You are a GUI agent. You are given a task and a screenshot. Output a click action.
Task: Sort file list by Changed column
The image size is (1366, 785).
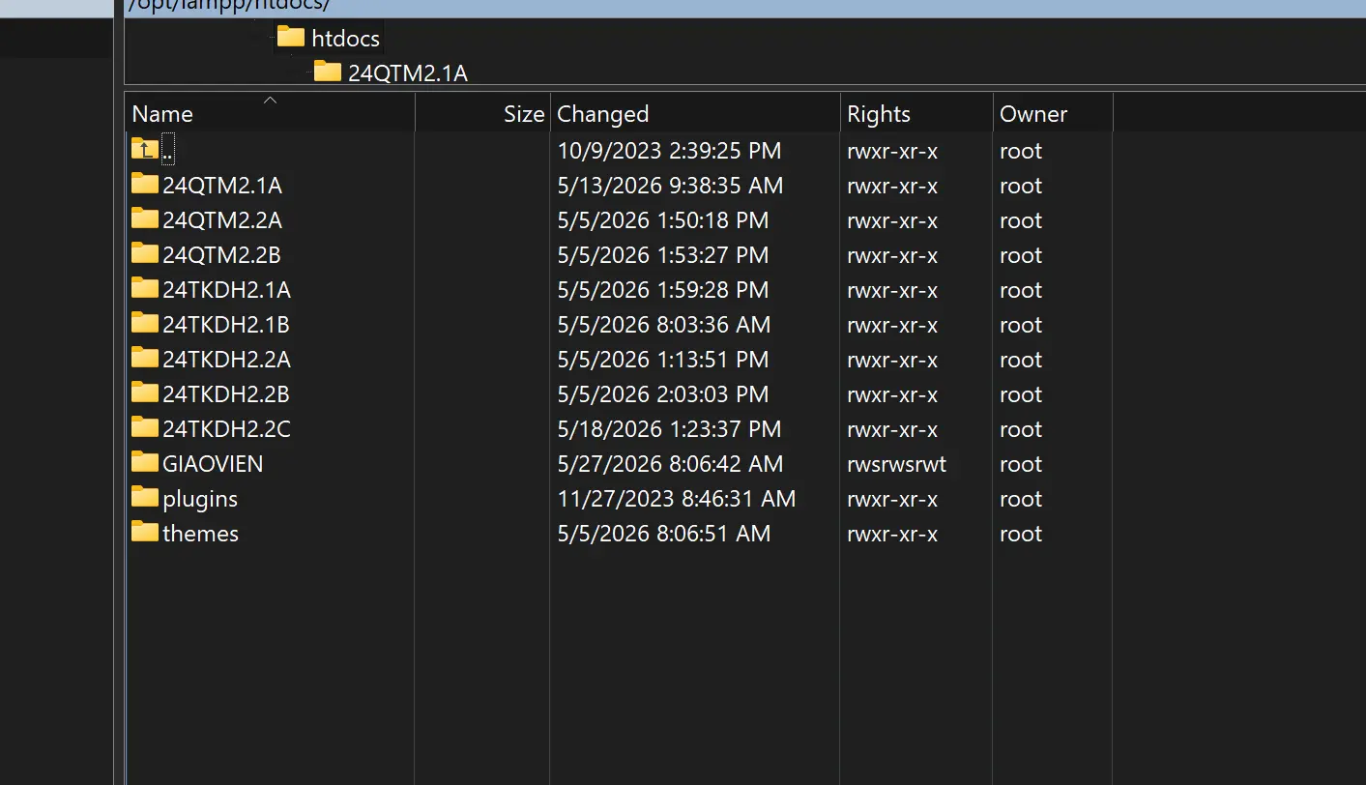click(695, 113)
